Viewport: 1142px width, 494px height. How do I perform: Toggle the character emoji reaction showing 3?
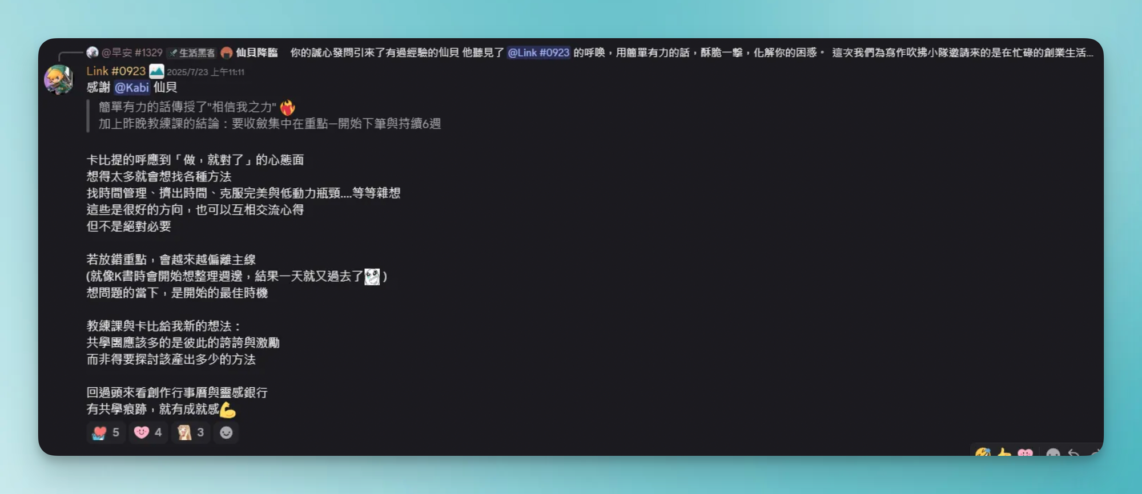pos(191,432)
